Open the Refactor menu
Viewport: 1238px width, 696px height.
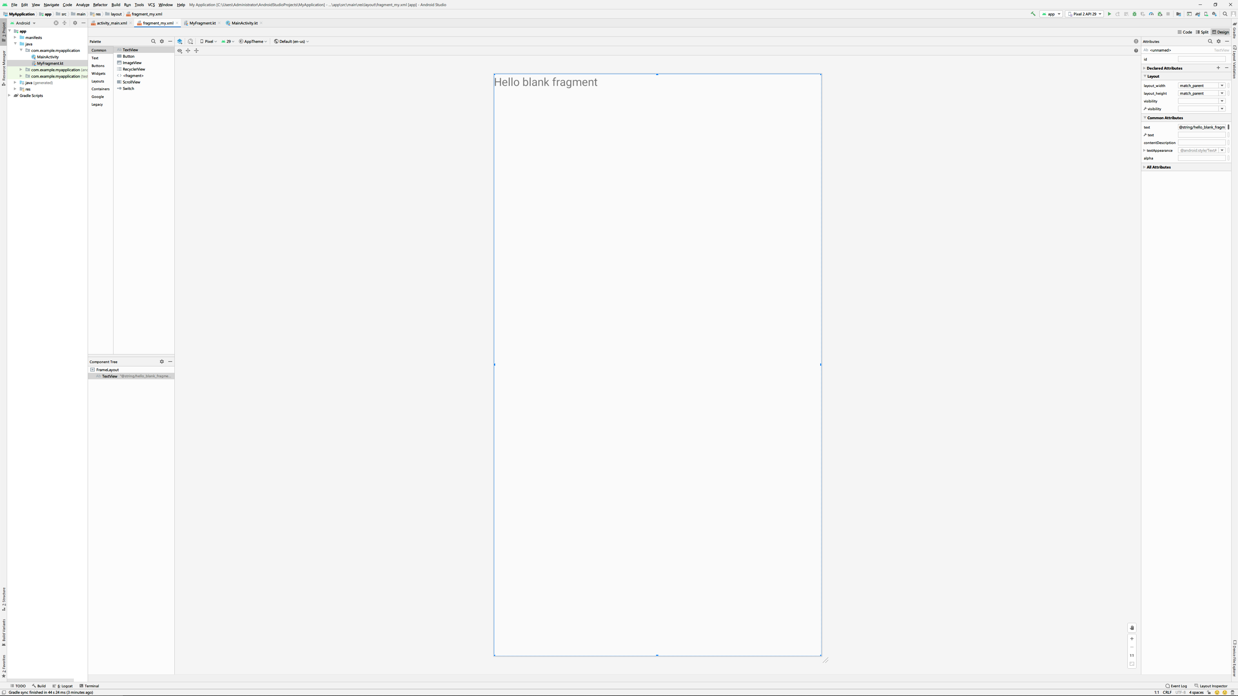click(100, 5)
